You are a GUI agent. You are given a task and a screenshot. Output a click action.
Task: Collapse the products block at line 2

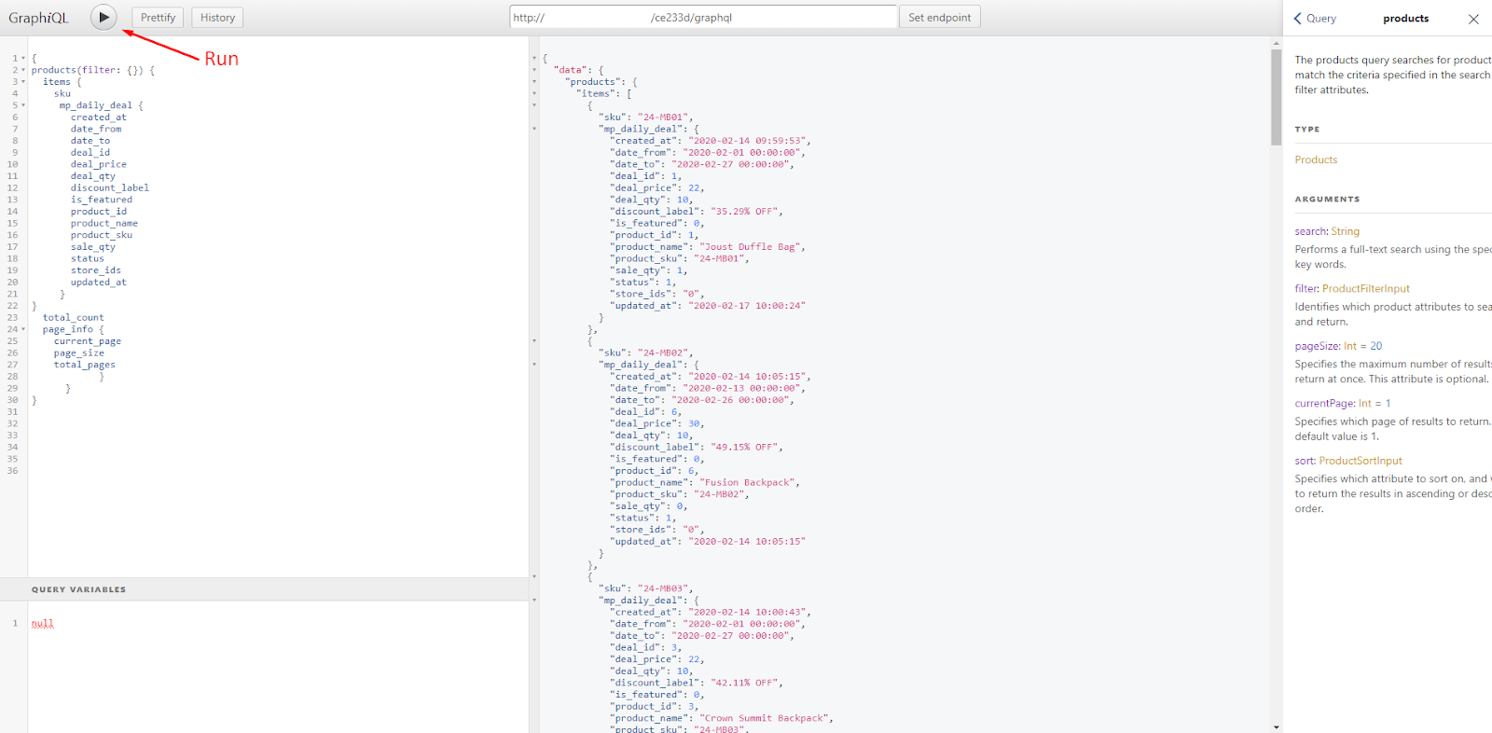coord(23,70)
